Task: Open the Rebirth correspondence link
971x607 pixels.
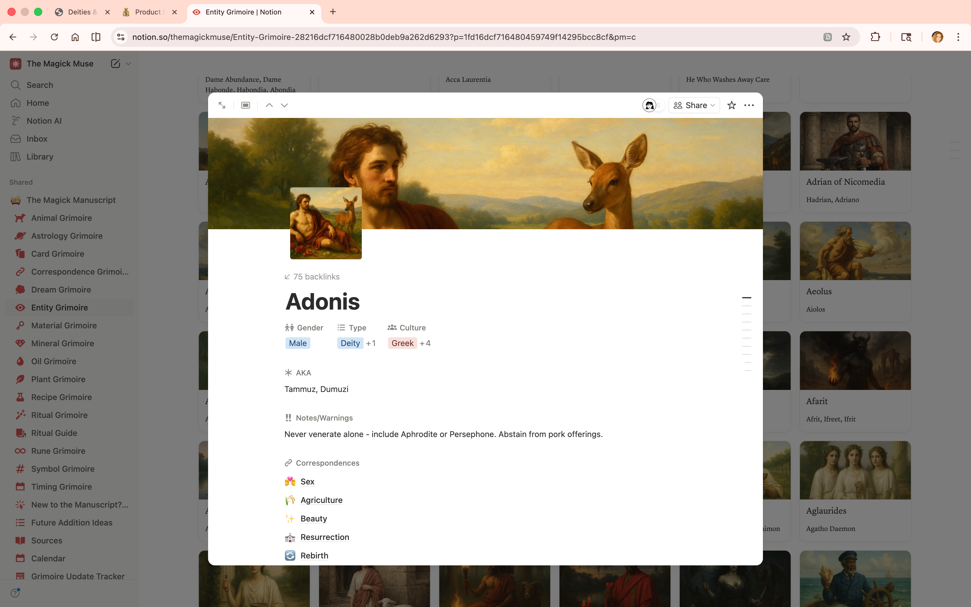Action: point(314,556)
